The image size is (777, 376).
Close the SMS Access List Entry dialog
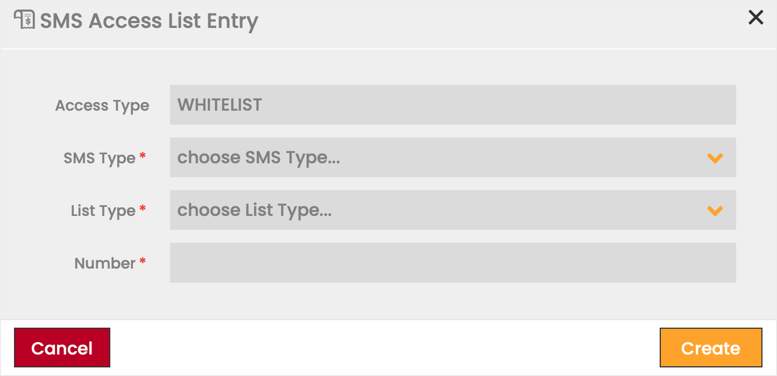[755, 18]
